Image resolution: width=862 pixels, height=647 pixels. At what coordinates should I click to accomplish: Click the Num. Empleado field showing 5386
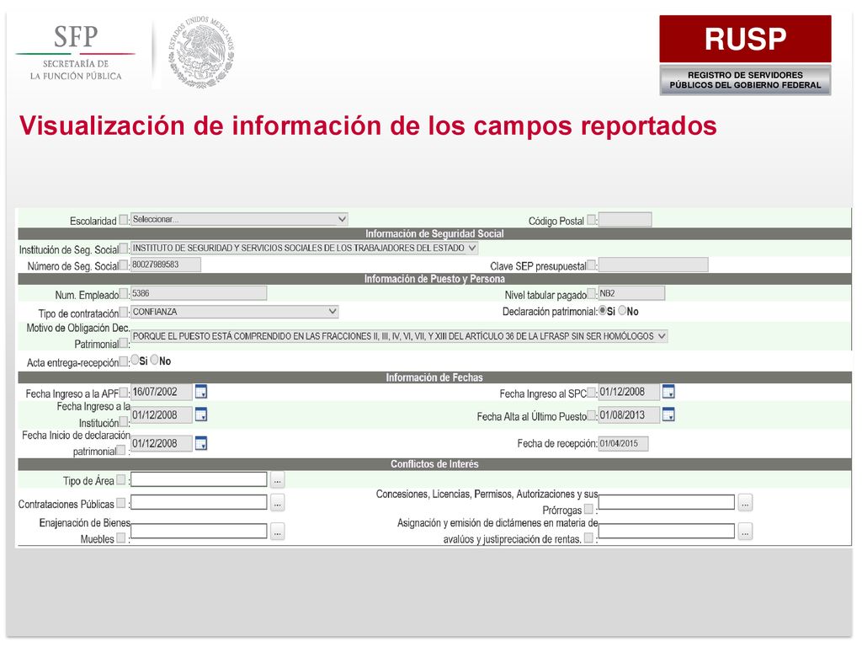coord(199,293)
